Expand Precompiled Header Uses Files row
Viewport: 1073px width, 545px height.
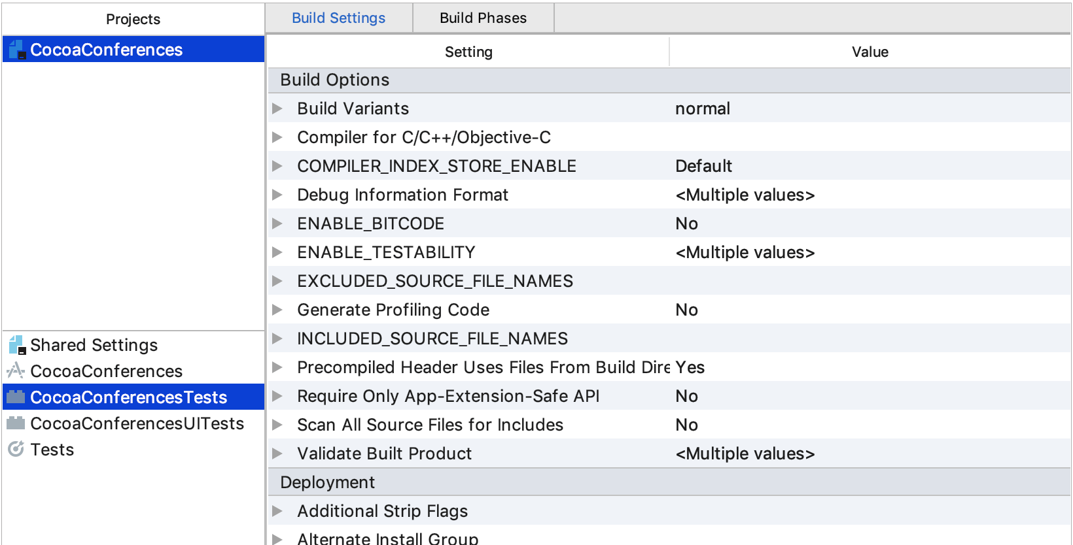pos(277,367)
